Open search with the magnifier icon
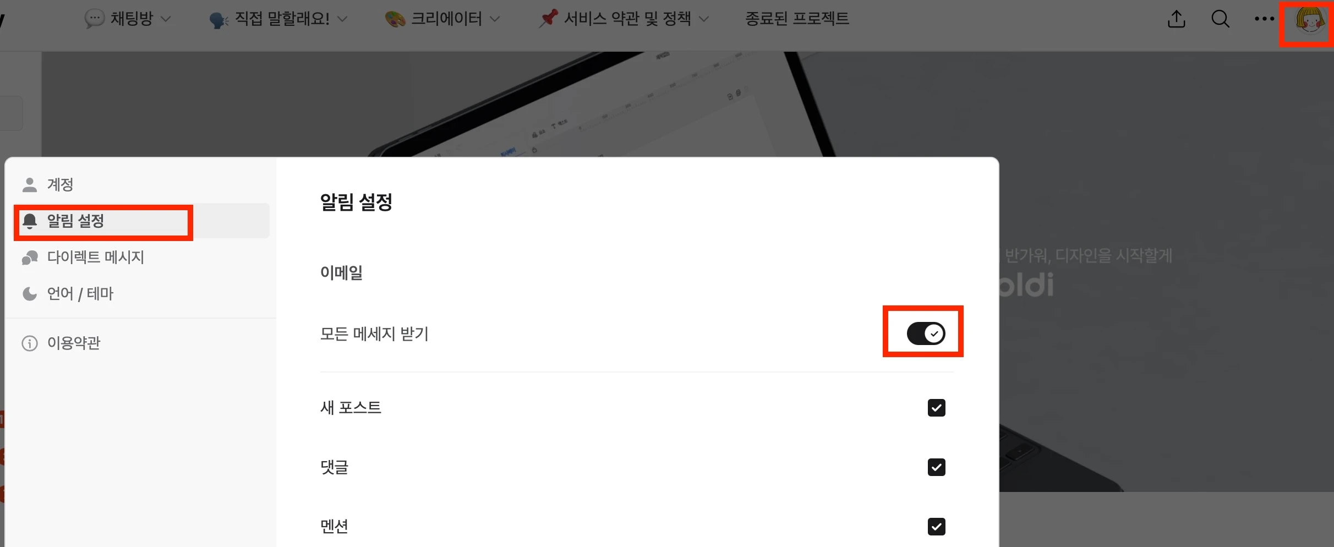This screenshot has height=547, width=1334. (x=1220, y=19)
